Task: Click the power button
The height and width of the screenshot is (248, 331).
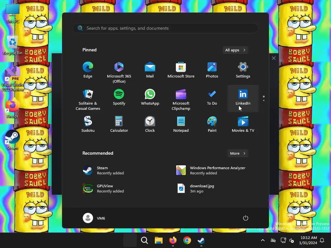Action: point(246,218)
